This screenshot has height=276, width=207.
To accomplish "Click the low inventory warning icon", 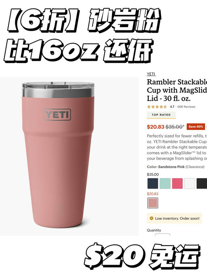I will pyautogui.click(x=151, y=218).
